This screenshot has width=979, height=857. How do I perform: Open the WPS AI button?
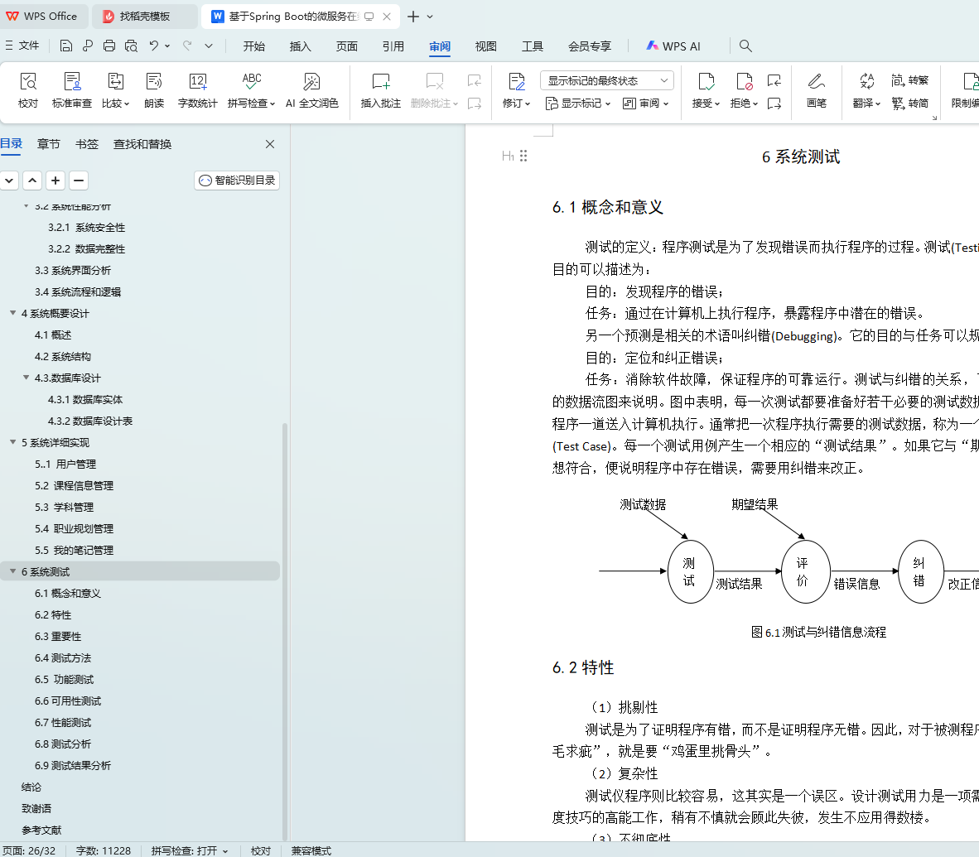pos(673,46)
